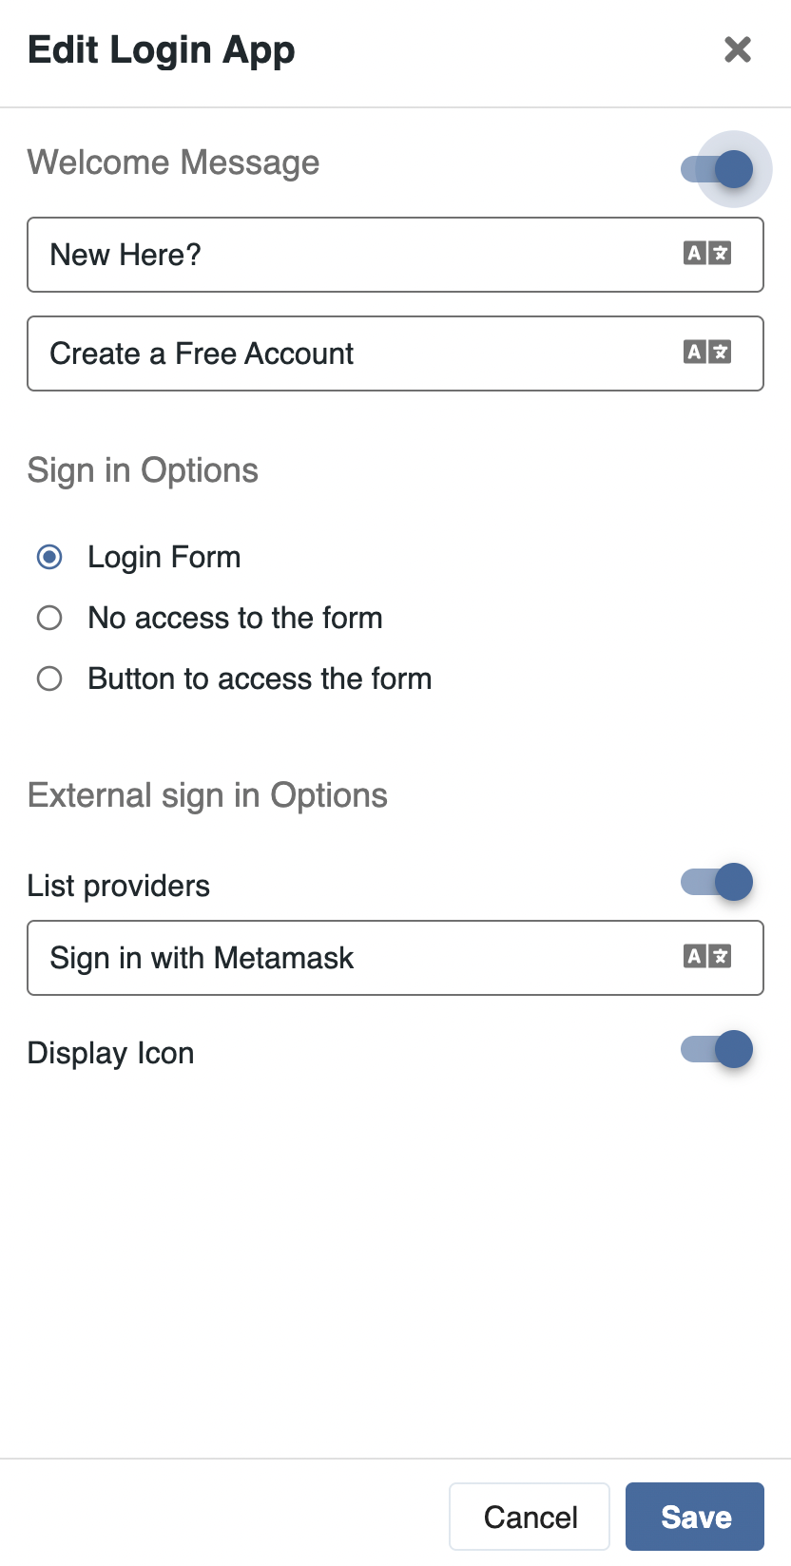
Task: Click Cancel to discard changes
Action: point(530,1517)
